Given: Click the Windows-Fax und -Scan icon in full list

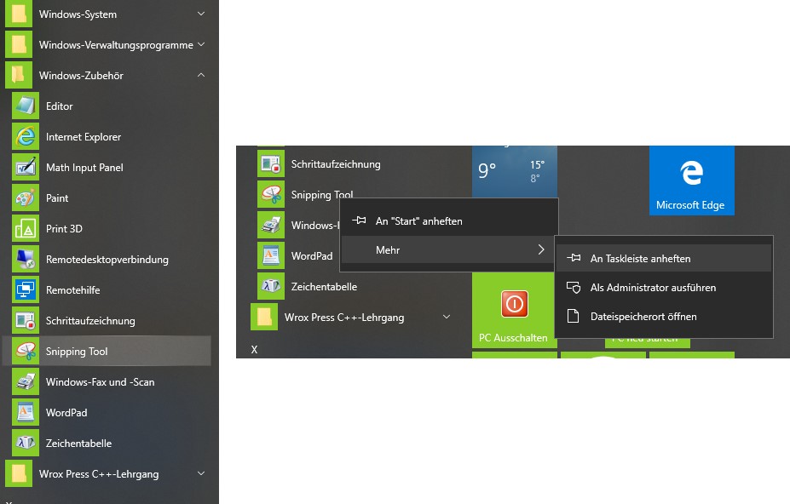Looking at the screenshot, I should [26, 382].
